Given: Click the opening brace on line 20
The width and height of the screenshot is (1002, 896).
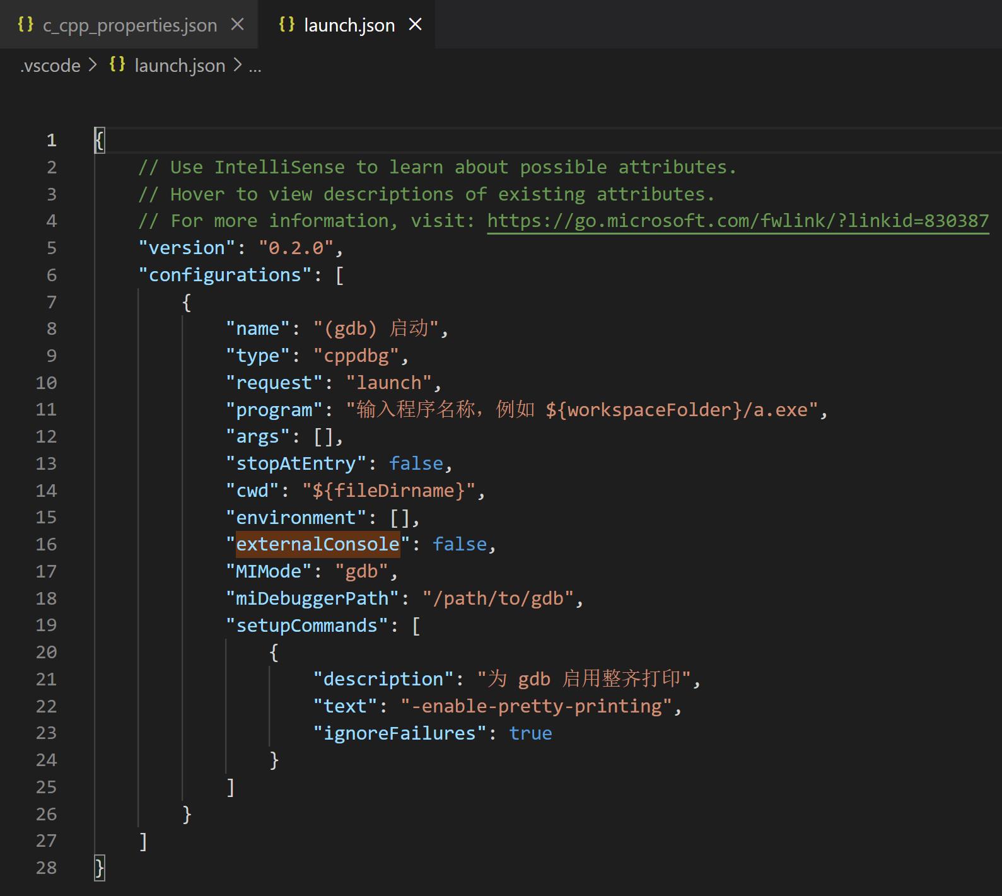Looking at the screenshot, I should [x=274, y=652].
